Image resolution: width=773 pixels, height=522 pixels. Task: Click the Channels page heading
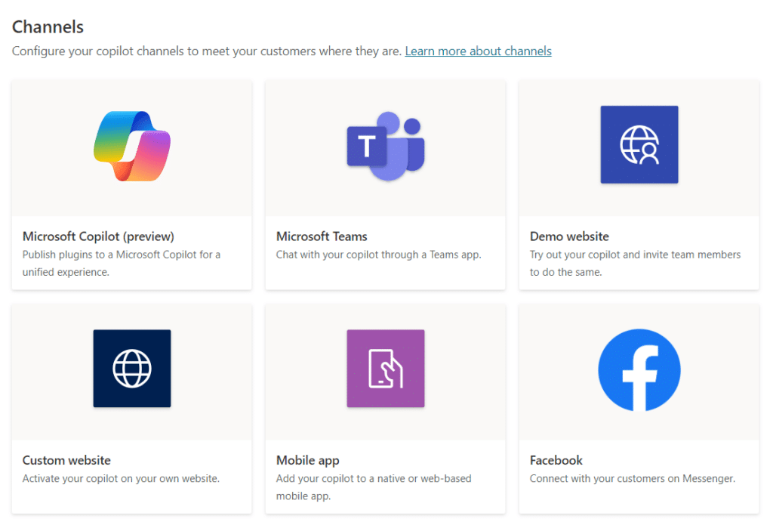point(48,26)
